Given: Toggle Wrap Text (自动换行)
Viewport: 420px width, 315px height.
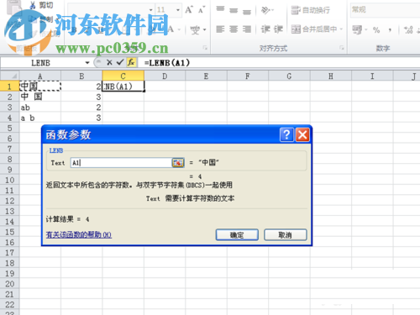Looking at the screenshot, I should tap(311, 10).
